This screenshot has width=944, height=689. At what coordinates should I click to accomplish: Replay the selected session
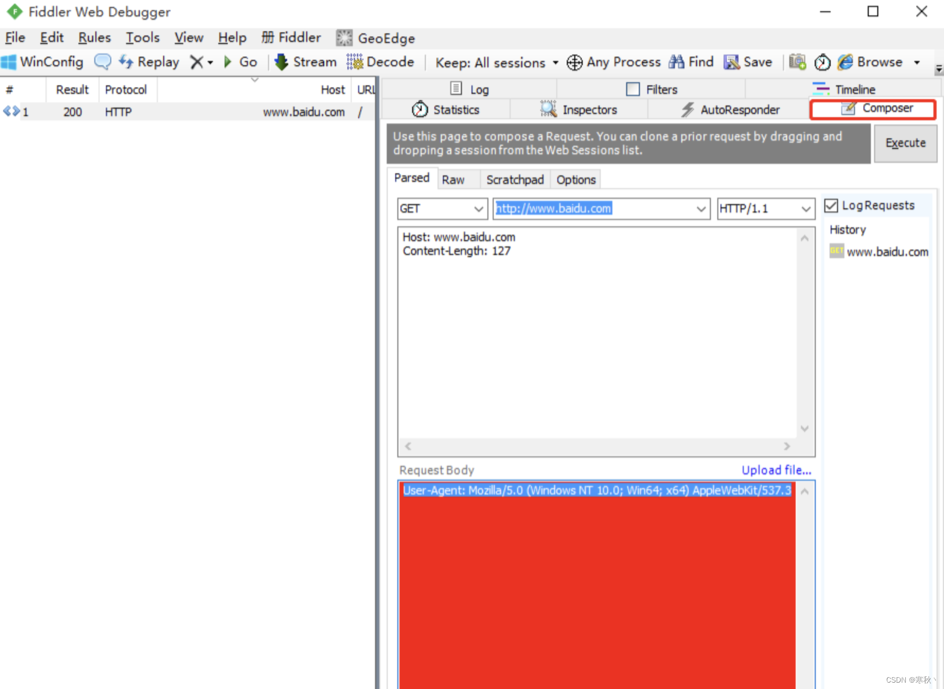pos(149,62)
